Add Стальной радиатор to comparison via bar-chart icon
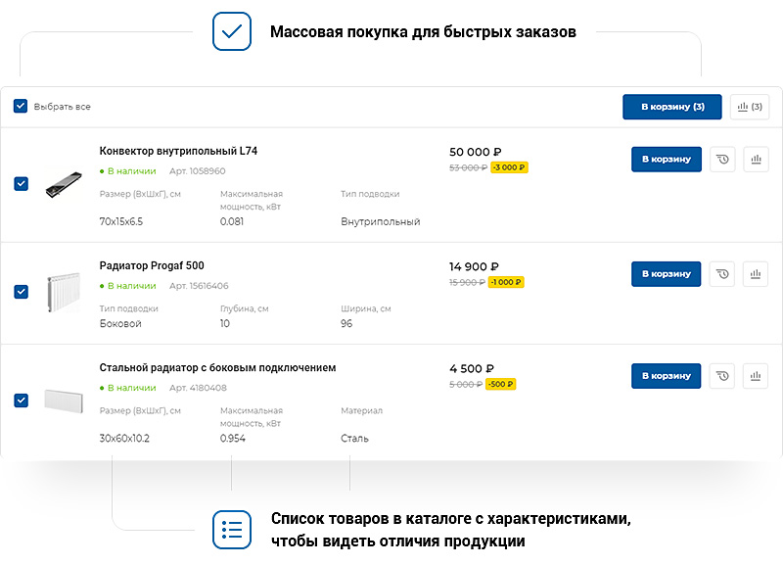The width and height of the screenshot is (783, 565). click(x=755, y=375)
